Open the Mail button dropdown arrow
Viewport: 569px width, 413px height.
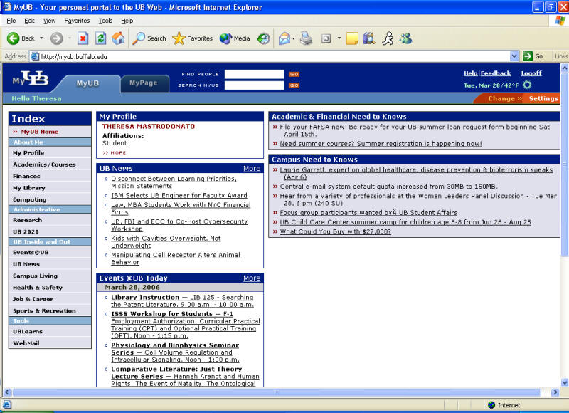pos(294,38)
